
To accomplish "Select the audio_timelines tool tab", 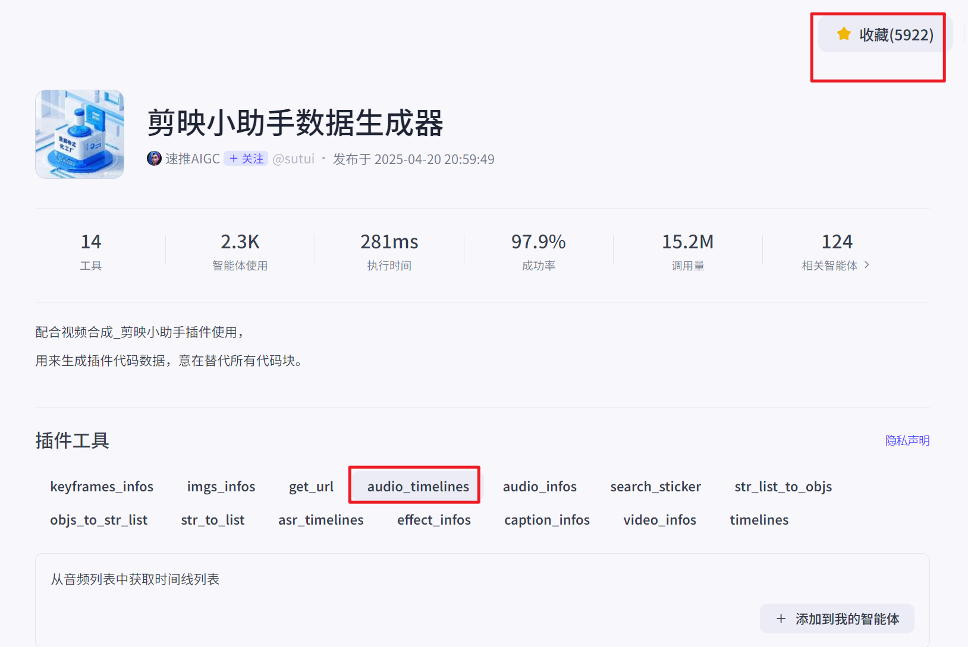I will click(418, 487).
